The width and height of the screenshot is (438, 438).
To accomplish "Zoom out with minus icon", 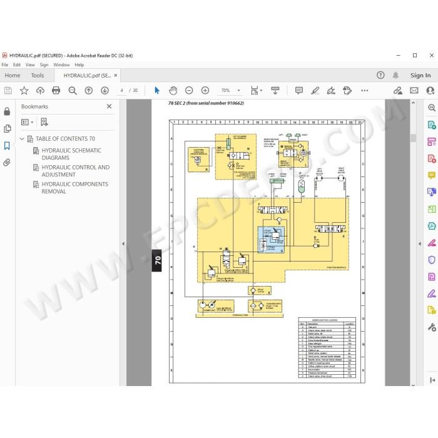I will point(189,91).
